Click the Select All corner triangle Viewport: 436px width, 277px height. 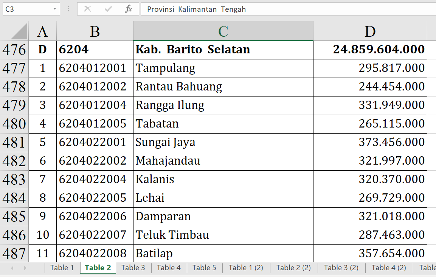[19, 31]
